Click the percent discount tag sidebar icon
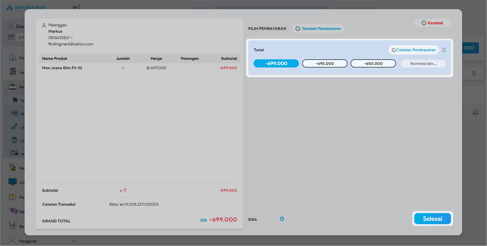Screen dimensions: 487x246 (13, 211)
